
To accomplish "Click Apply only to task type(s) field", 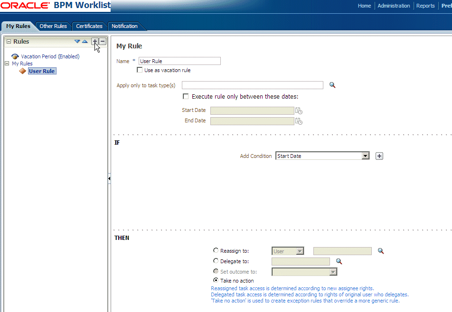I will 253,85.
